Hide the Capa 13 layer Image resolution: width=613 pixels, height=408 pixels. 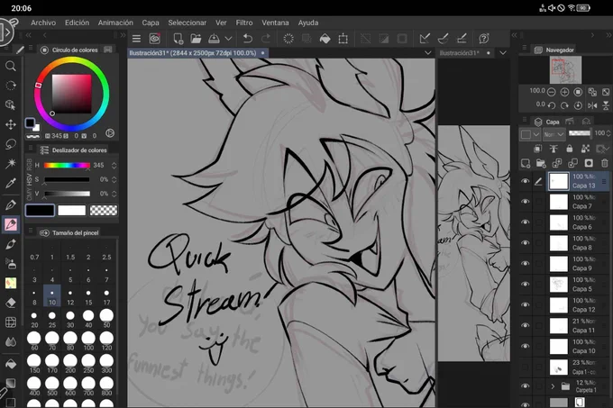click(x=526, y=181)
